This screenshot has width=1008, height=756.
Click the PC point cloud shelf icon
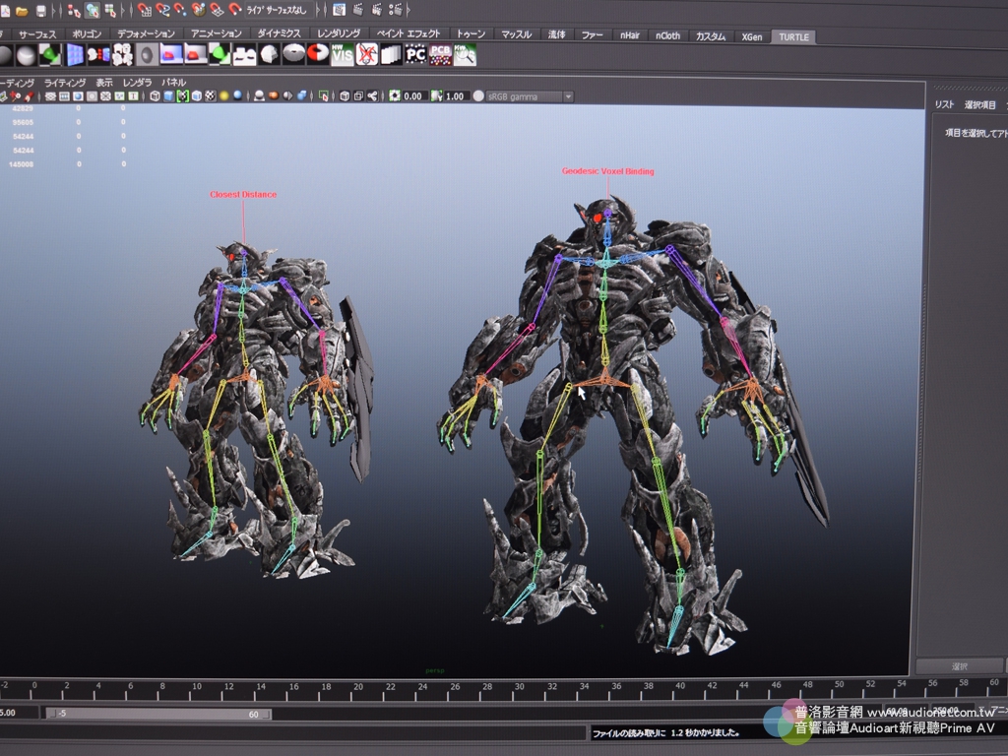coord(416,55)
